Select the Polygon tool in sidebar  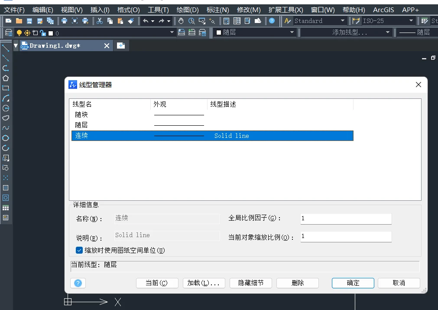click(6, 78)
